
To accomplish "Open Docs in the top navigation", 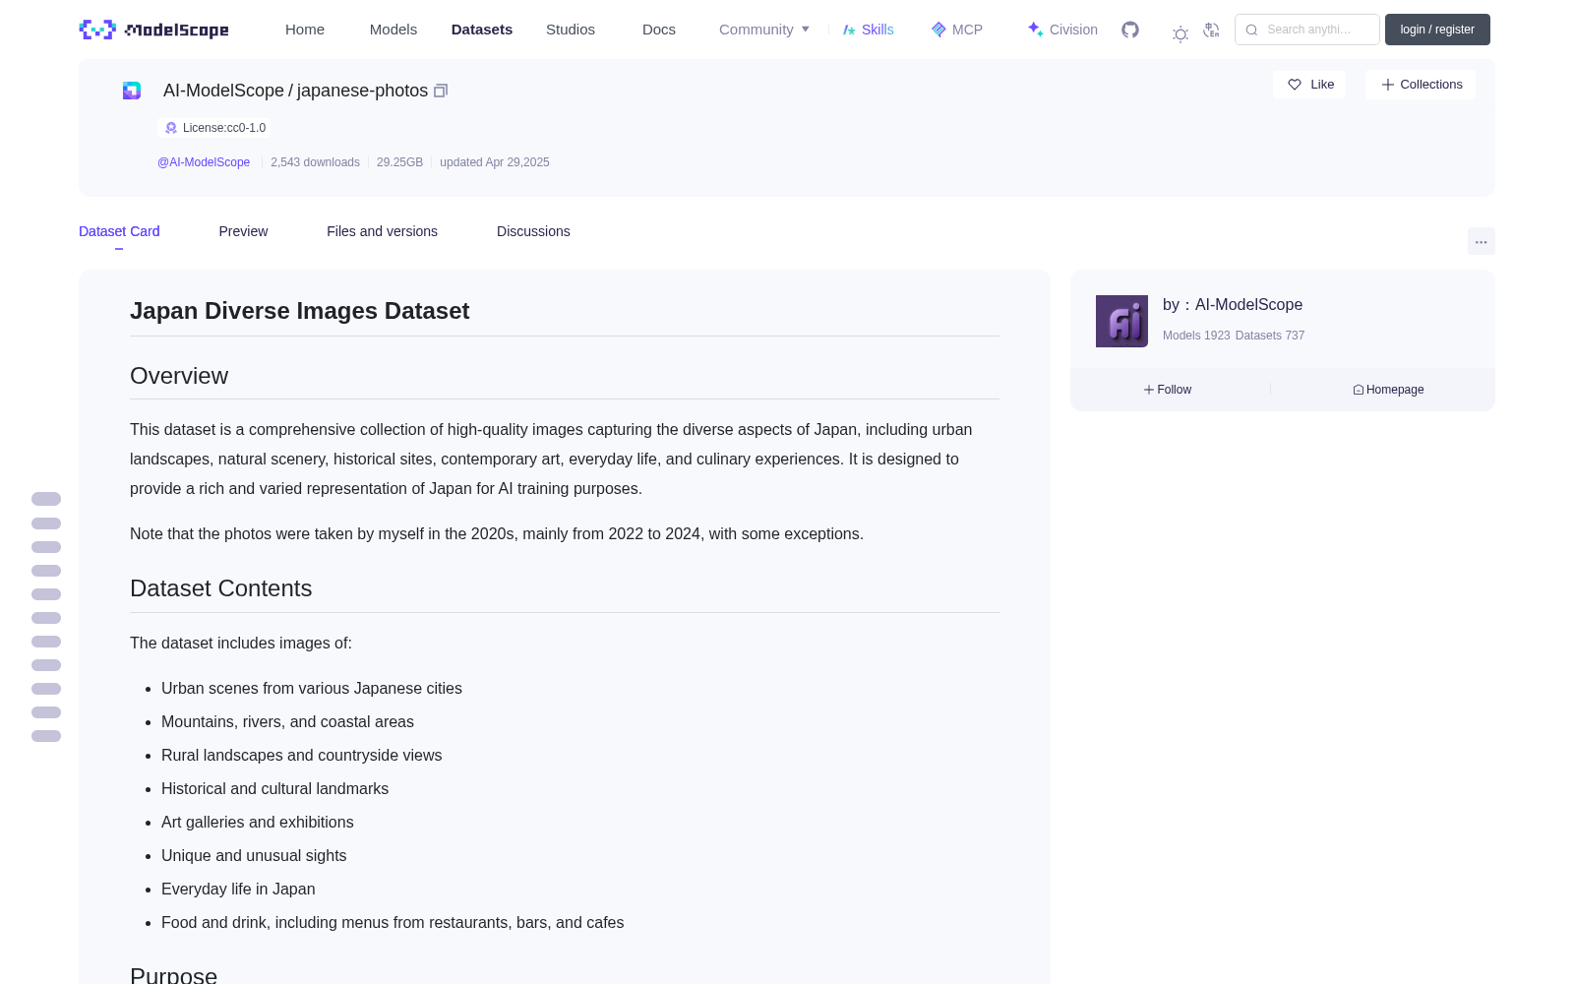I will click(x=659, y=30).
